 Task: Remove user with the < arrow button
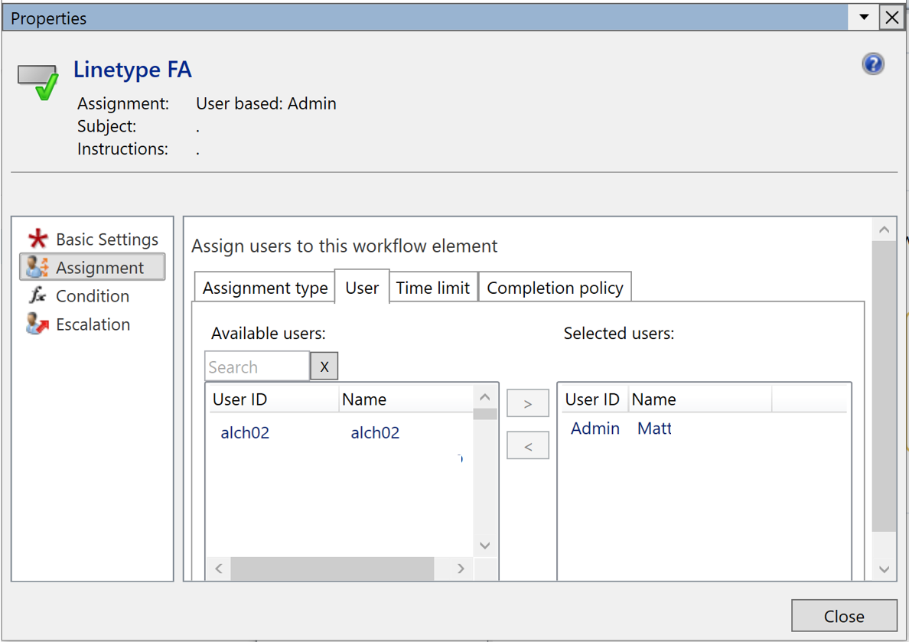[x=527, y=446]
